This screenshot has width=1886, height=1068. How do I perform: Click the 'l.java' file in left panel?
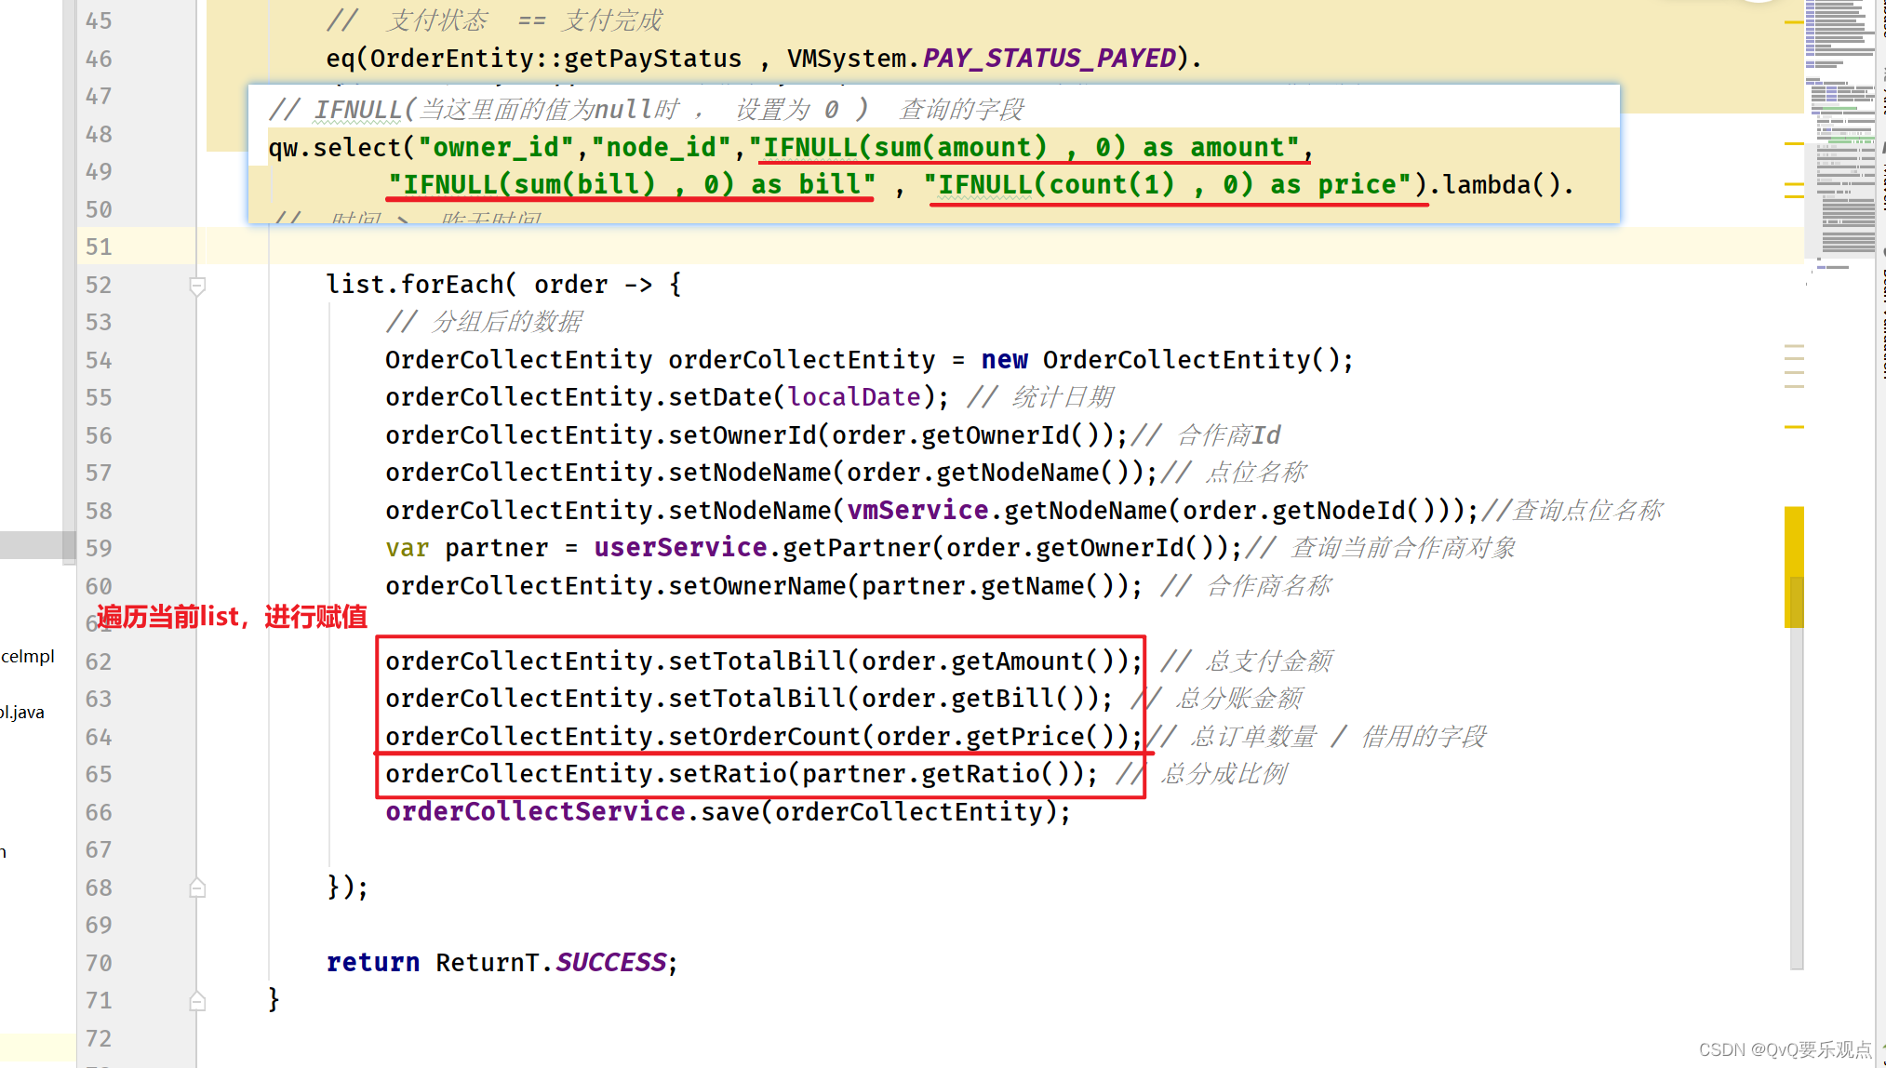point(22,713)
